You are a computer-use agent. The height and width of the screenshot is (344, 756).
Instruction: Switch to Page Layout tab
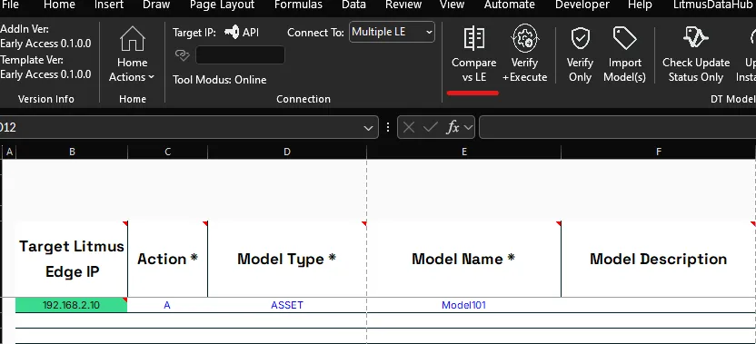(222, 5)
